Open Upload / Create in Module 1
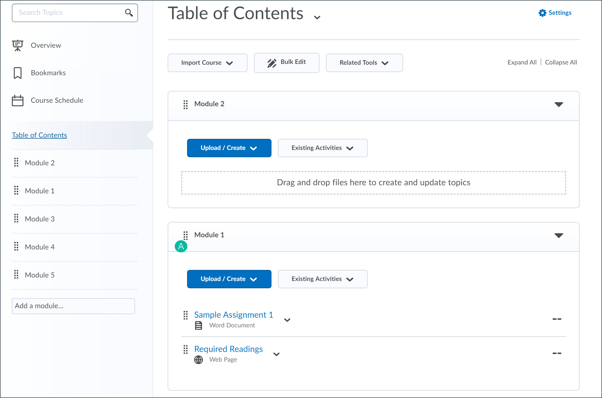The height and width of the screenshot is (398, 602). (x=229, y=279)
